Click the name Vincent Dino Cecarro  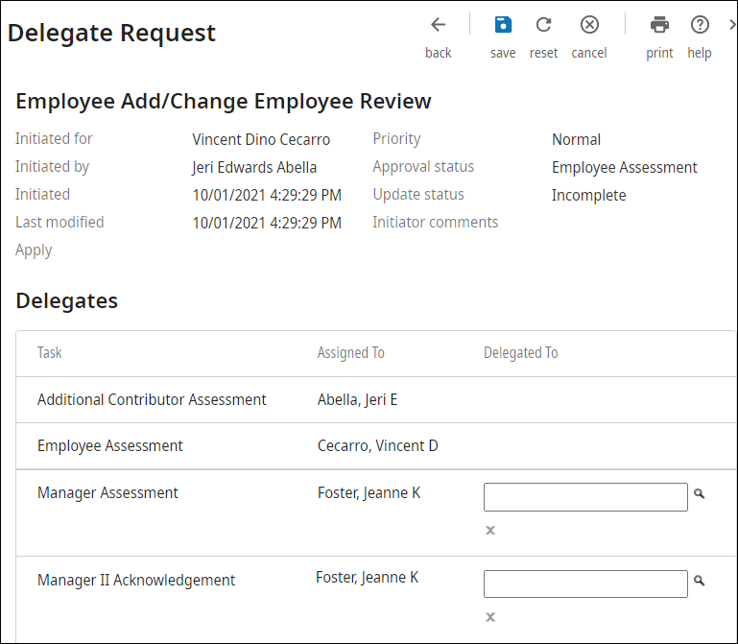261,140
